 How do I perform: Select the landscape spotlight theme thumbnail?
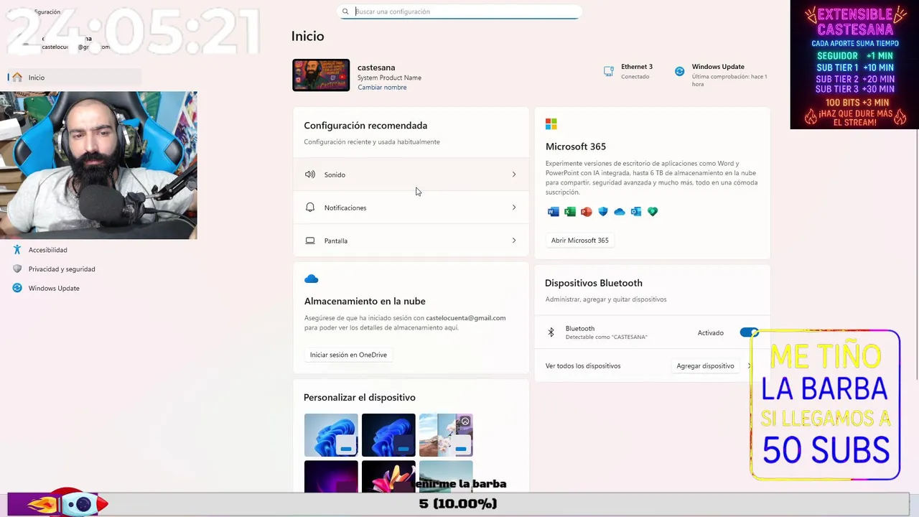point(446,435)
